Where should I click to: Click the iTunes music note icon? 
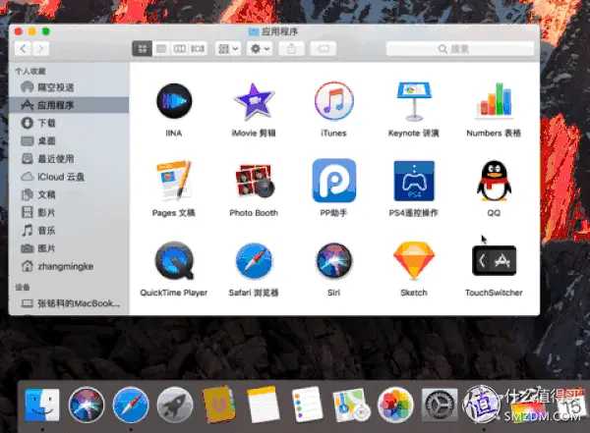(x=333, y=101)
